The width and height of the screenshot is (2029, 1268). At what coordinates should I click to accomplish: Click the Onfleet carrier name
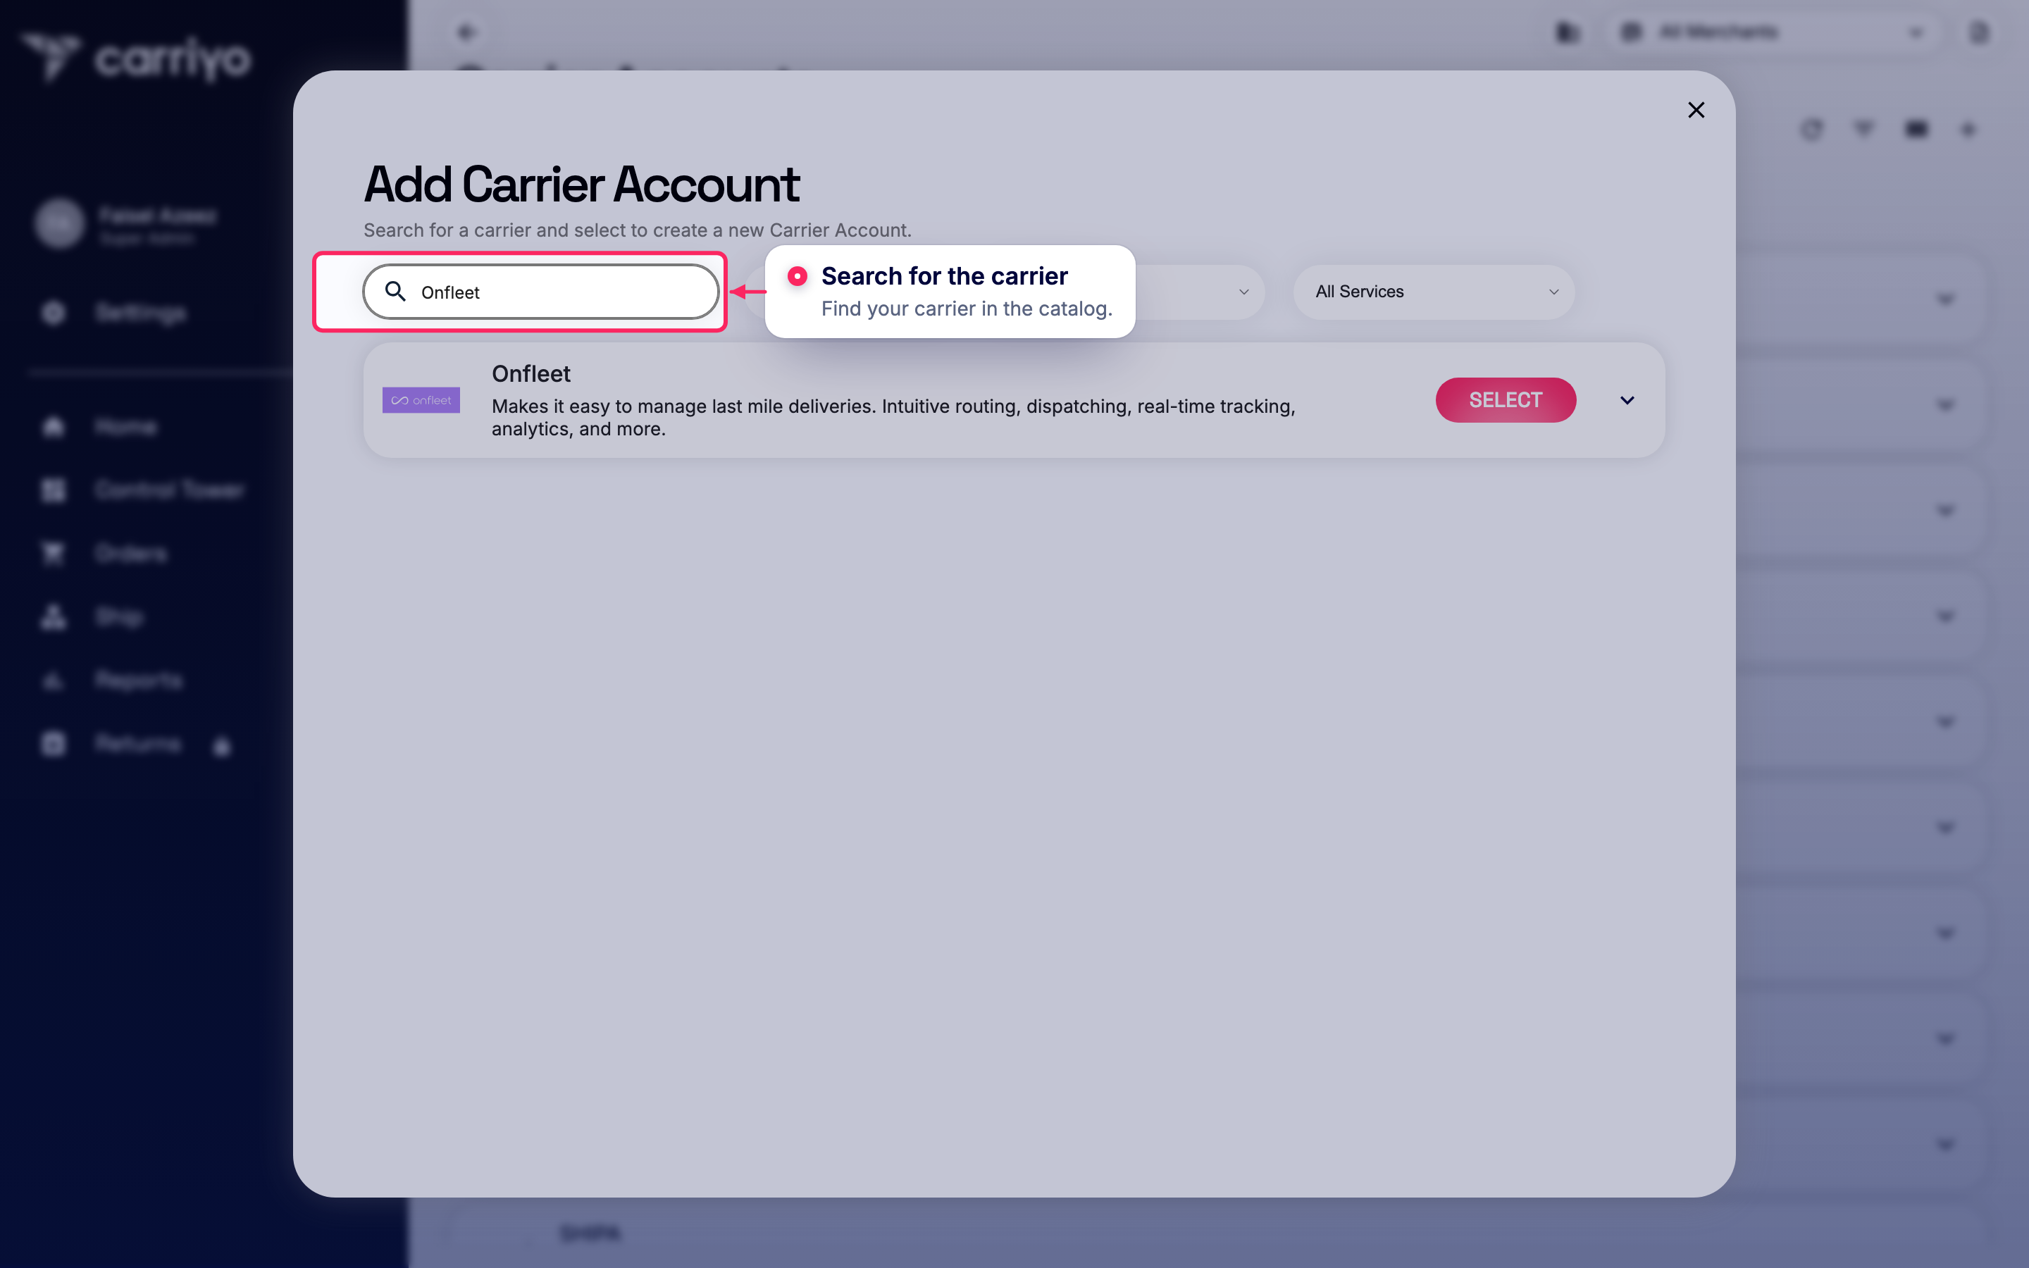[x=530, y=374]
